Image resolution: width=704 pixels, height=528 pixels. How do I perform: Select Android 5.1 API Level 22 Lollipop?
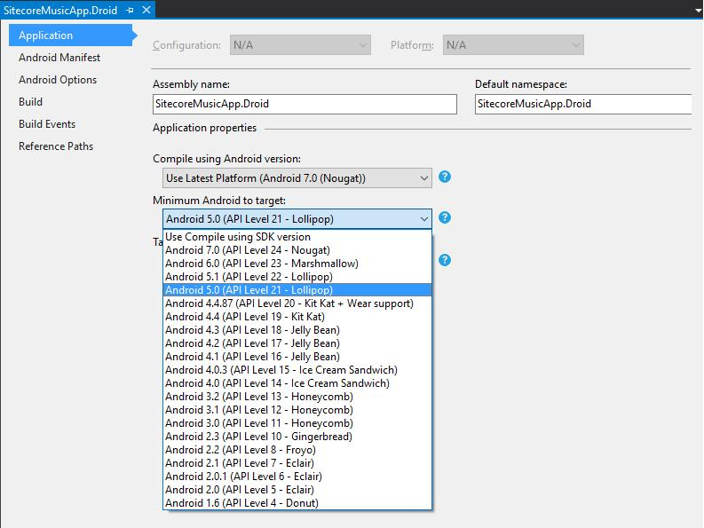coord(297,277)
